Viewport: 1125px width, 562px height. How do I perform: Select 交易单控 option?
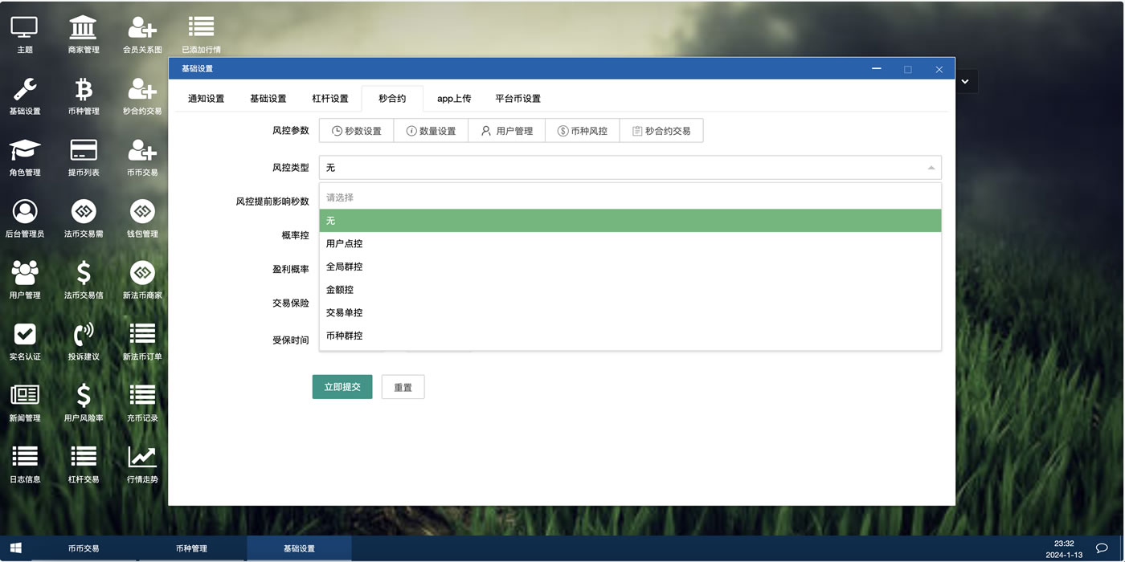(630, 313)
